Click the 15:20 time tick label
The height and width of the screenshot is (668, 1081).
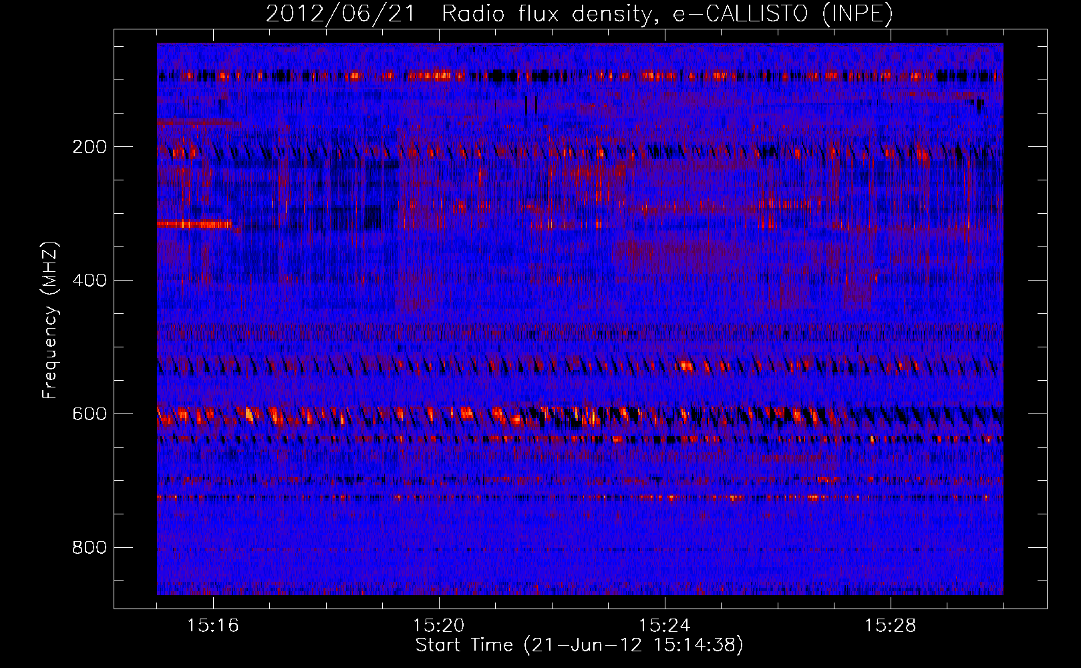tap(439, 626)
